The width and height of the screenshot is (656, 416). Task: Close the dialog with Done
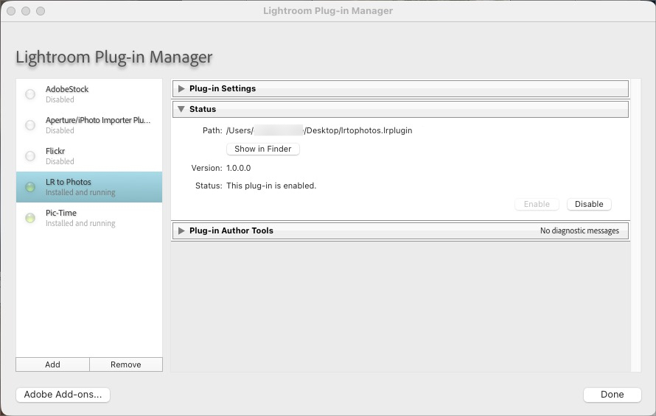612,395
